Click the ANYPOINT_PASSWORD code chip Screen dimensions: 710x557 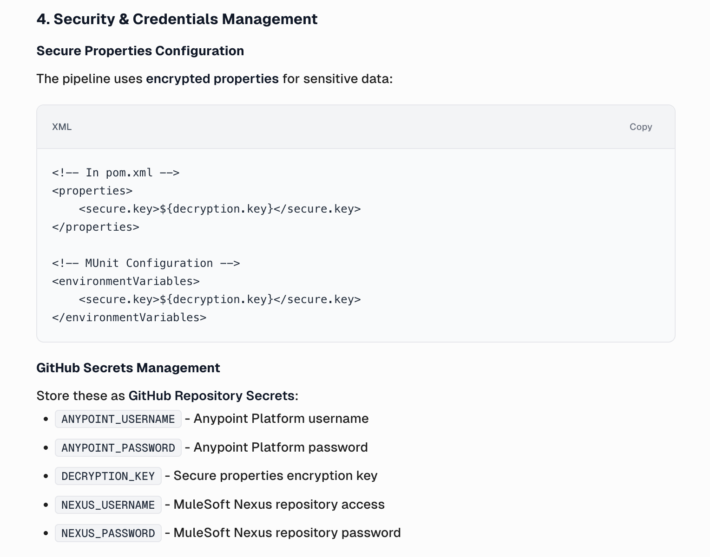pos(118,447)
